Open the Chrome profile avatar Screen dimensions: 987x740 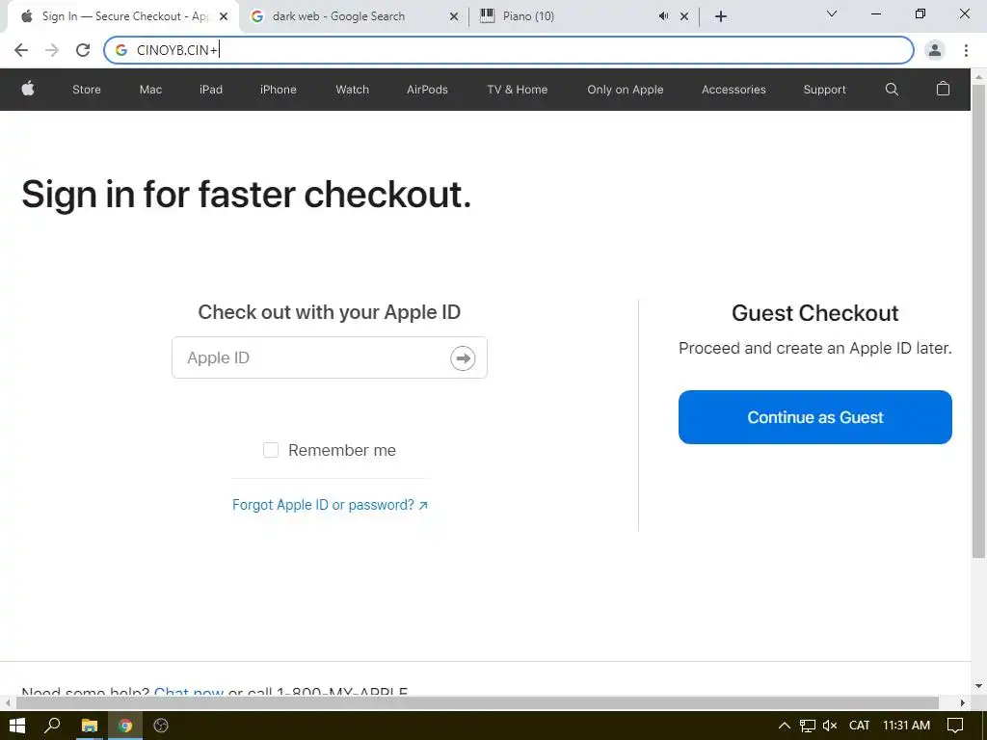tap(935, 50)
